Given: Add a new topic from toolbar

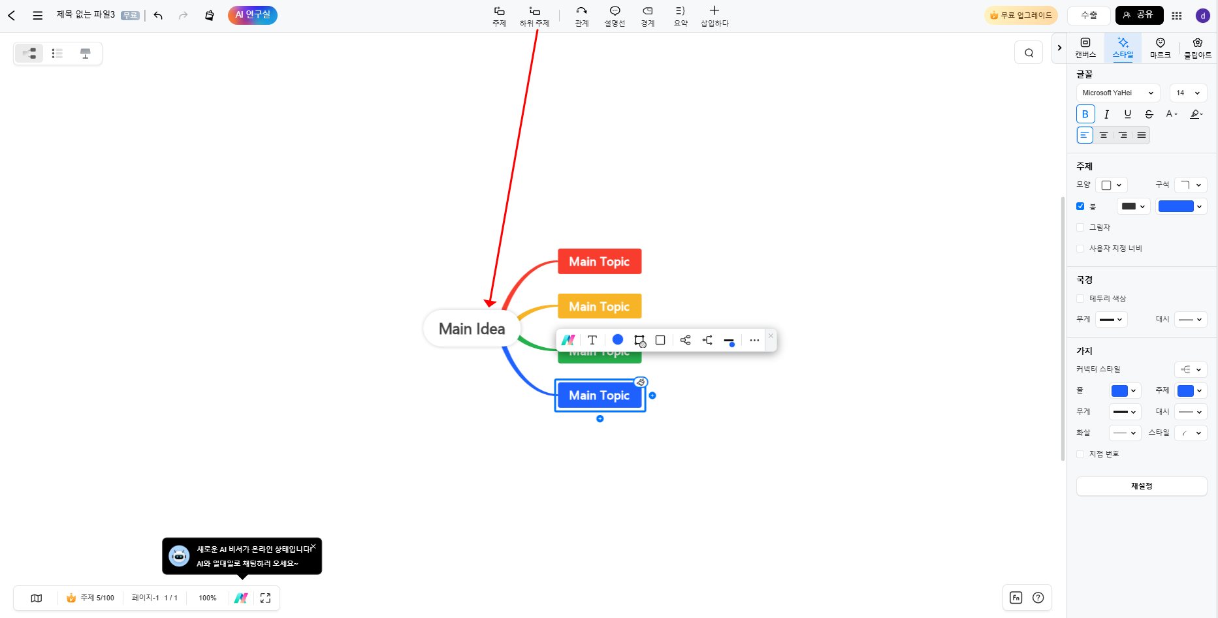Looking at the screenshot, I should [x=499, y=16].
